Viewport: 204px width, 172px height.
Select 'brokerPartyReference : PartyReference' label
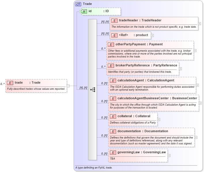(146, 66)
